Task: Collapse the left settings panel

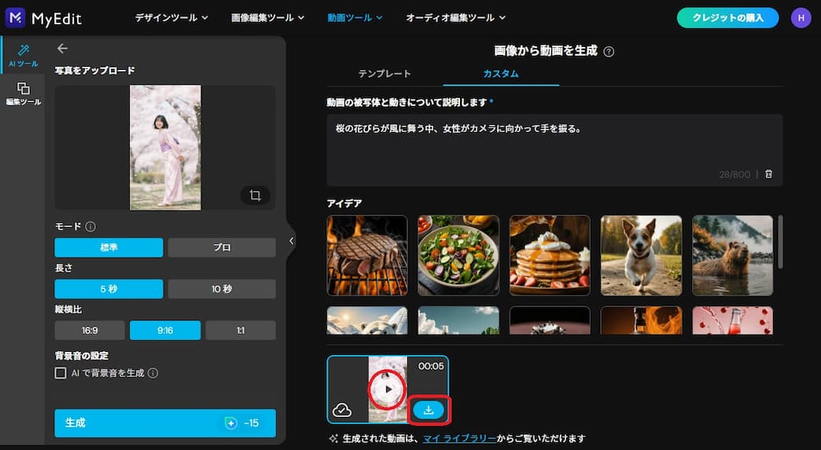Action: point(291,241)
